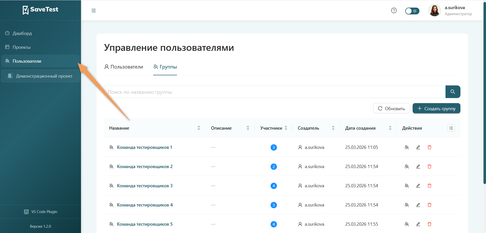Collapse the sidebar using the hamburger icon
Image resolution: width=486 pixels, height=233 pixels.
(93, 10)
